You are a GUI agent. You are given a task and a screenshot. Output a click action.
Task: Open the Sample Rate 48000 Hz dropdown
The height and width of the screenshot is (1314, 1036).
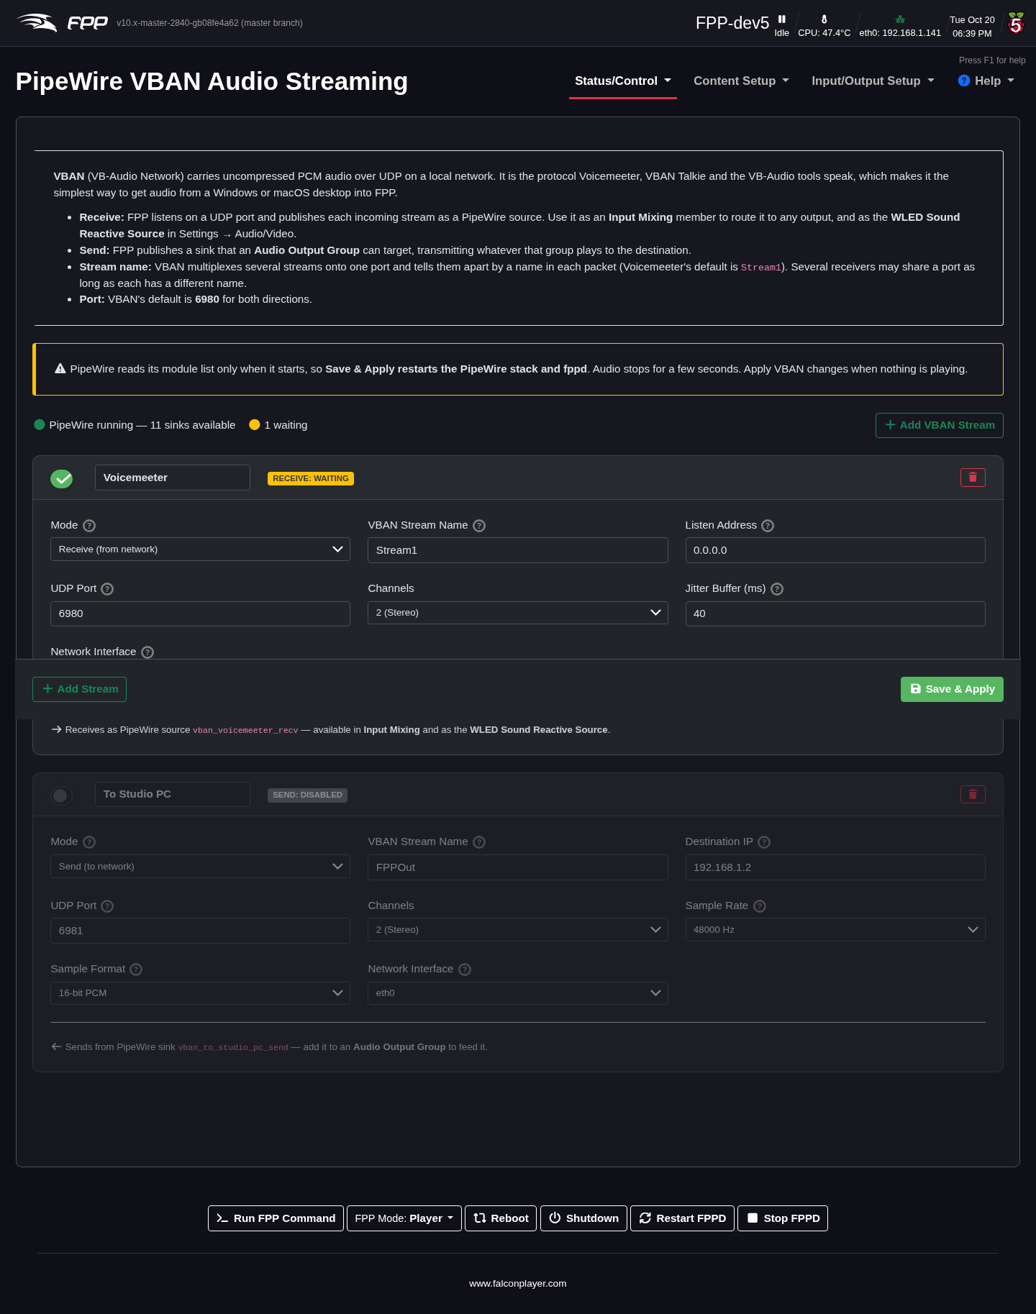click(x=835, y=930)
